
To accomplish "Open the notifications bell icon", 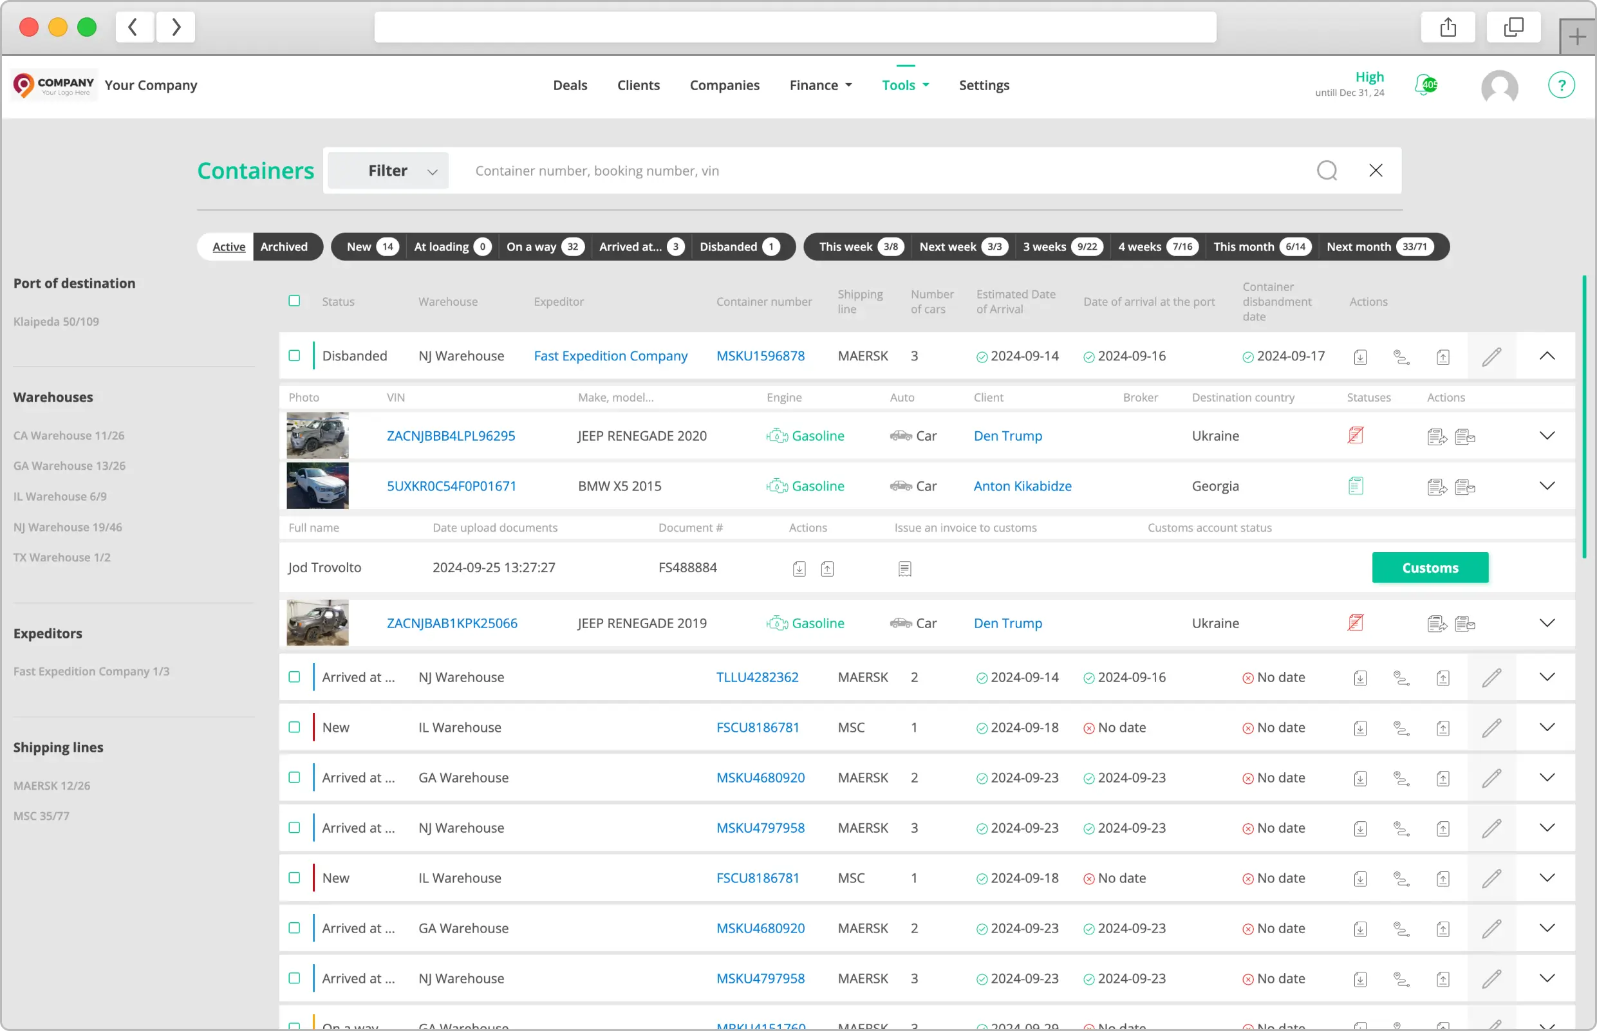I will tap(1426, 85).
